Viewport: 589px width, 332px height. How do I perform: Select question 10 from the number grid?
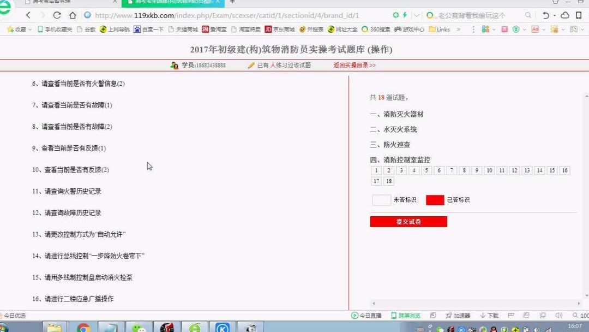click(x=489, y=170)
